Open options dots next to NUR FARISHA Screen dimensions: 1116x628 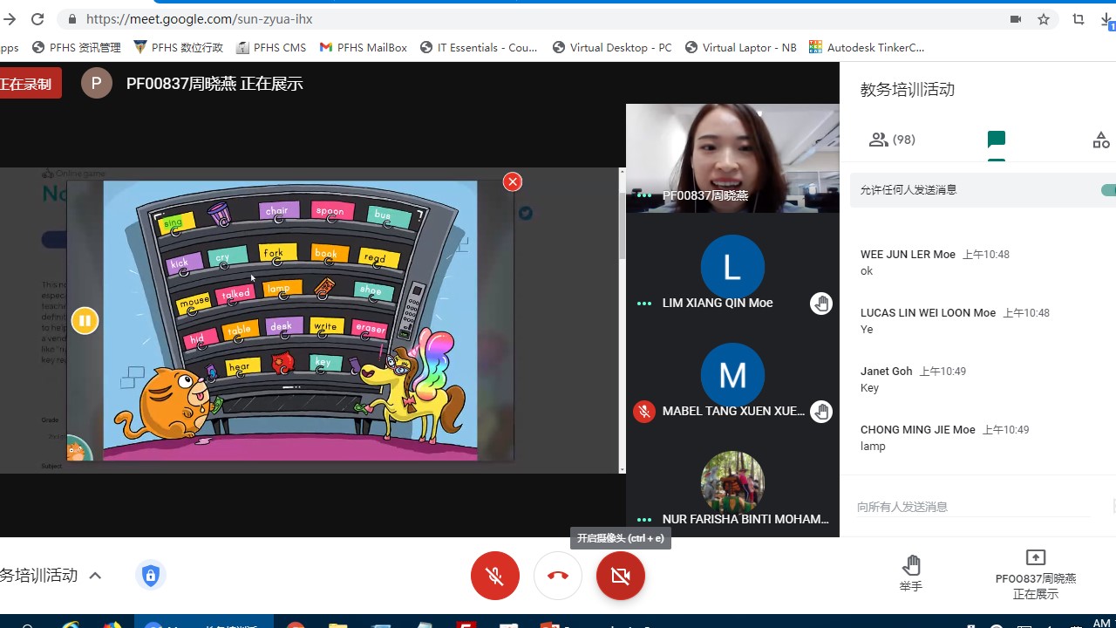644,519
